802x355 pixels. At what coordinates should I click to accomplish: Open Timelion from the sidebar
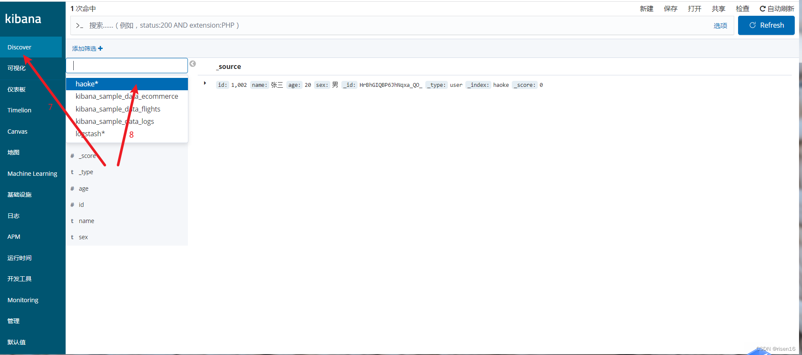[x=20, y=110]
